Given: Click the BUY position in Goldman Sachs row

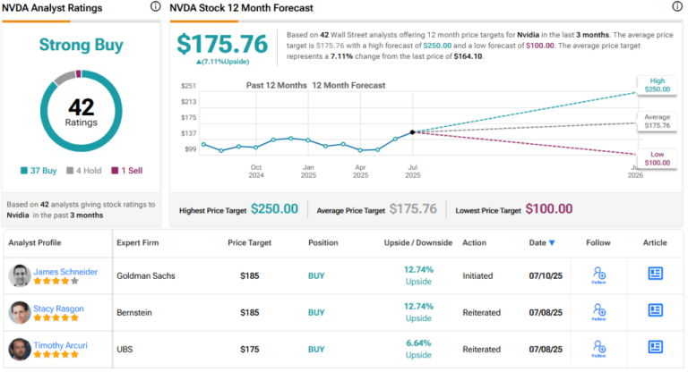Looking at the screenshot, I should pos(316,276).
